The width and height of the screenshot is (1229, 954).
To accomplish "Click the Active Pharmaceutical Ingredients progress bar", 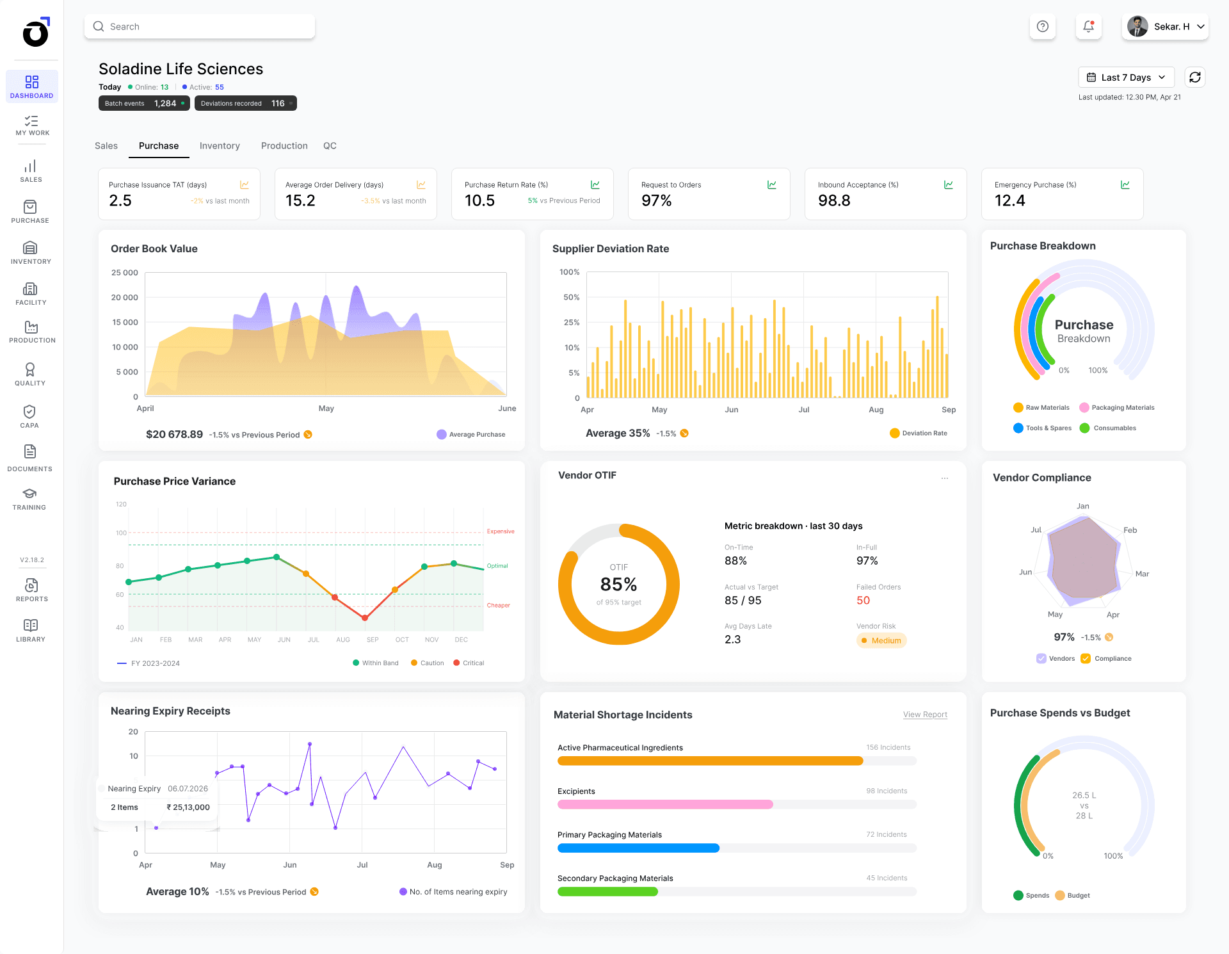I will coord(737,761).
